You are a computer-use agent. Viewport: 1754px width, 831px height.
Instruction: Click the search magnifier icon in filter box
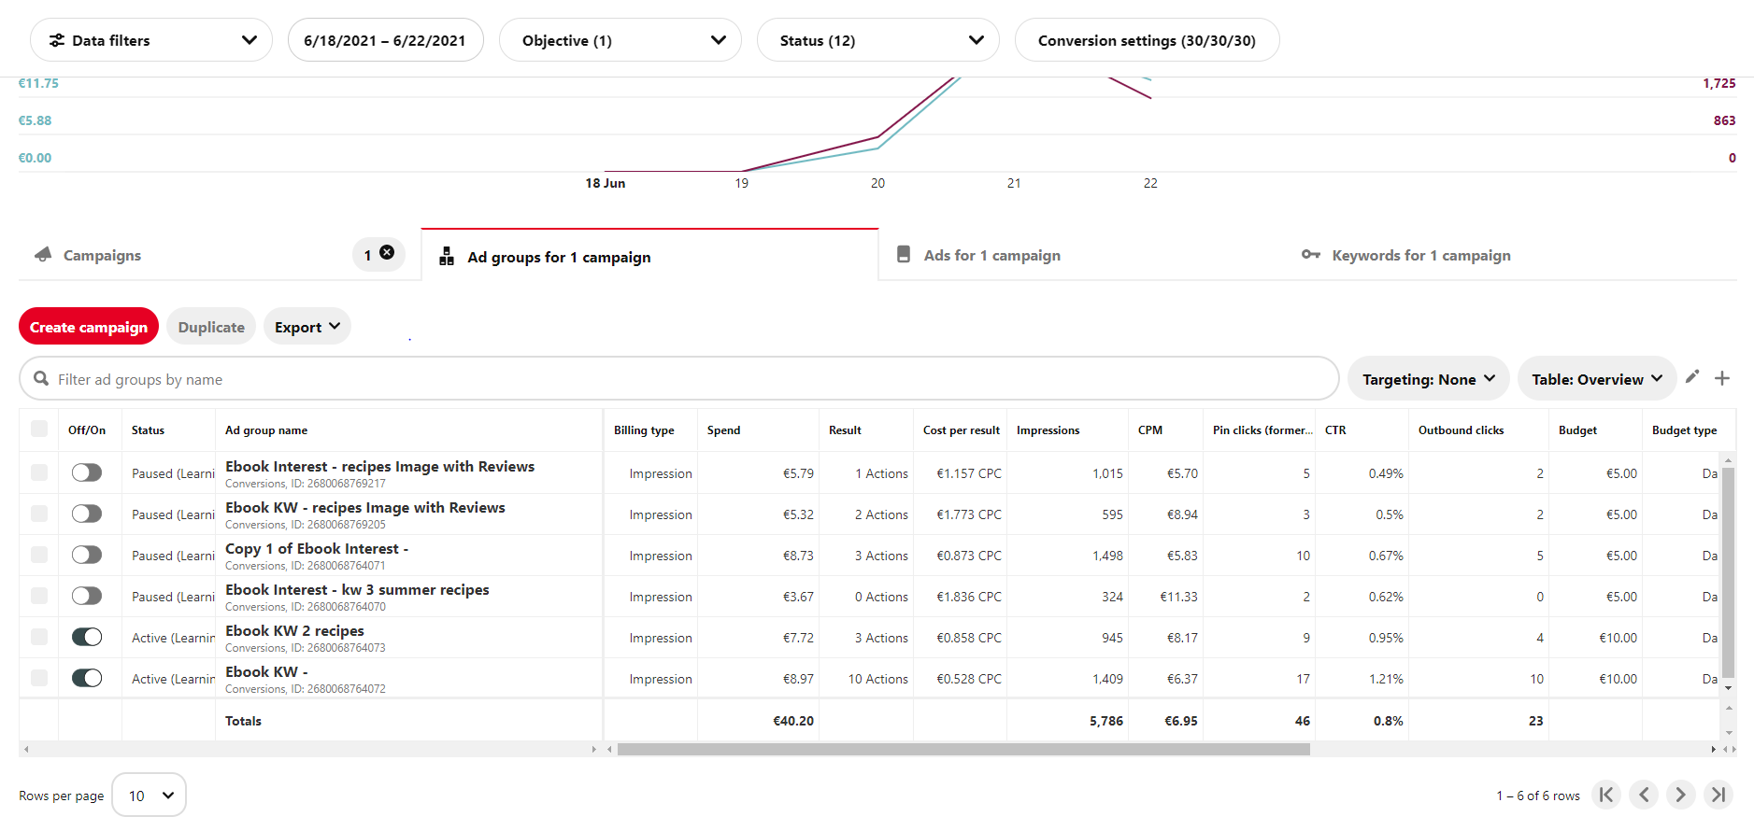41,379
